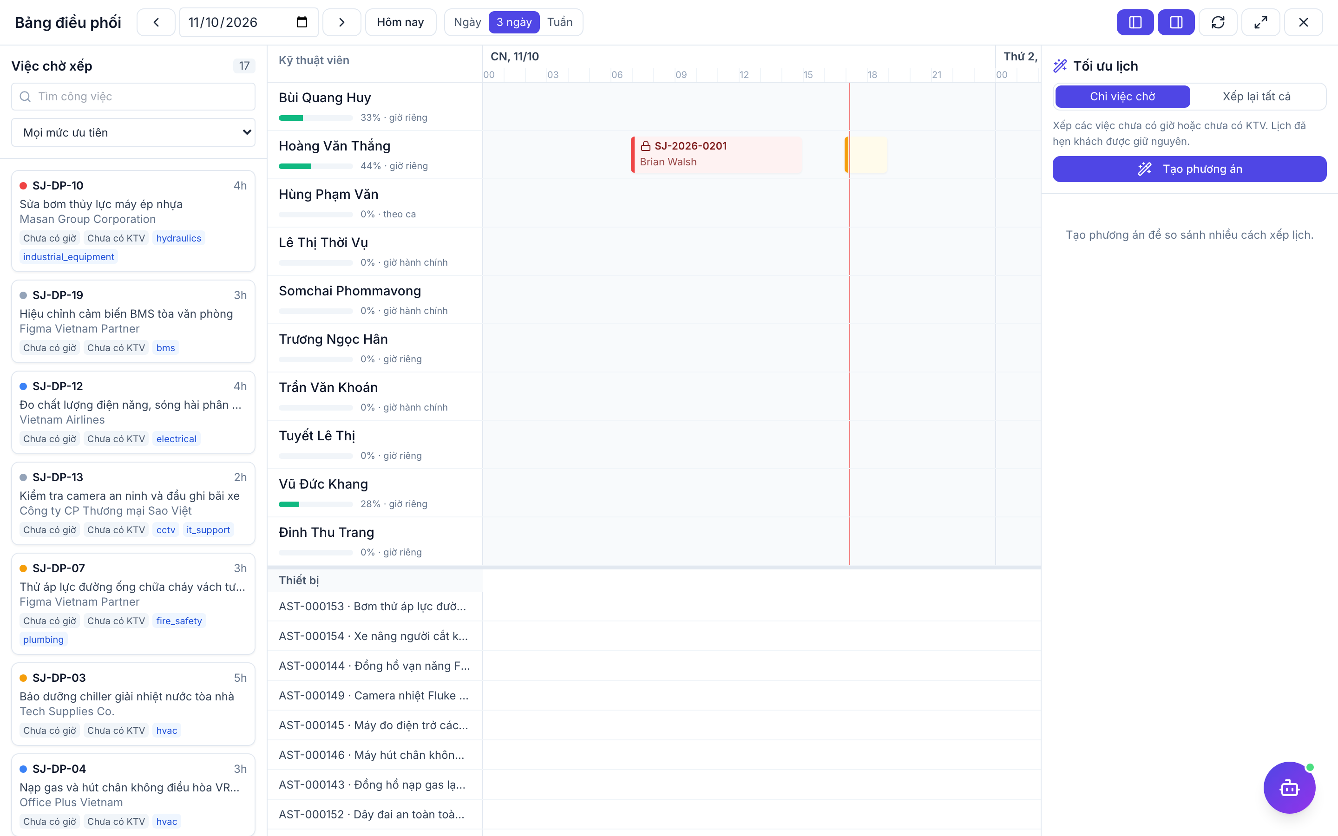
Task: Click the Tìm công việc search box
Action: click(133, 97)
